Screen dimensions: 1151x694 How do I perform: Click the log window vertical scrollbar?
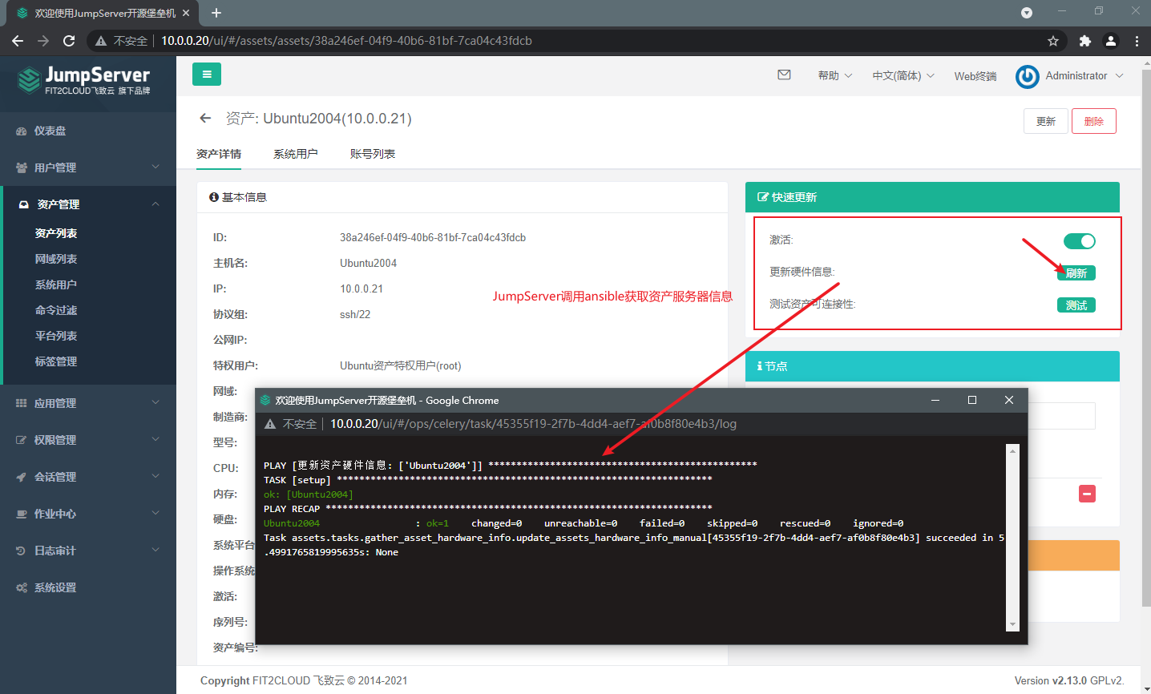(x=1013, y=537)
